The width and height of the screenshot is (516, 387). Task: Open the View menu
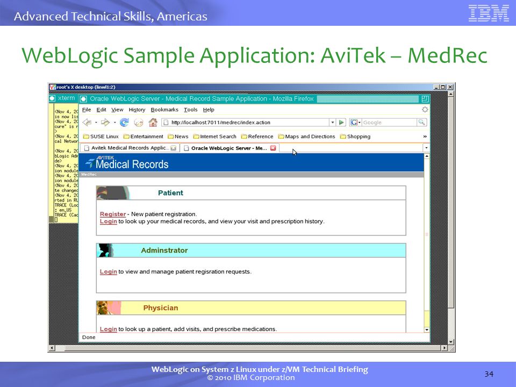(x=117, y=110)
